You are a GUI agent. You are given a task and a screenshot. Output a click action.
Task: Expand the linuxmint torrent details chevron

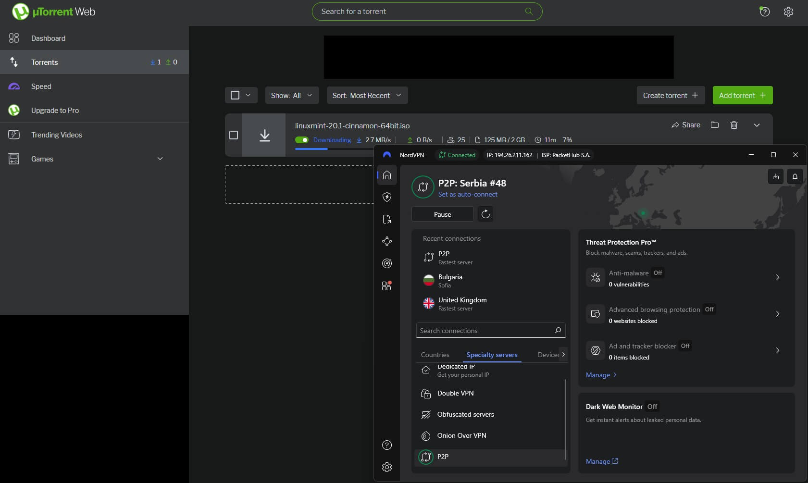[x=757, y=125]
